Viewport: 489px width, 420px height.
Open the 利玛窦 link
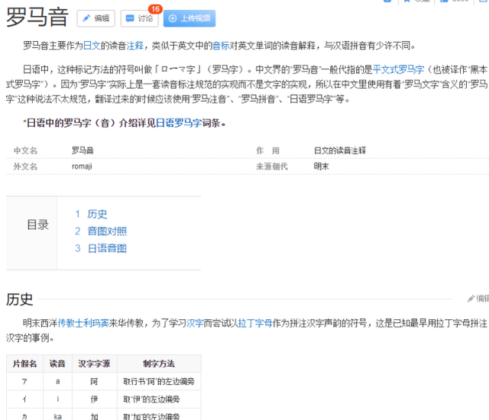[96, 323]
